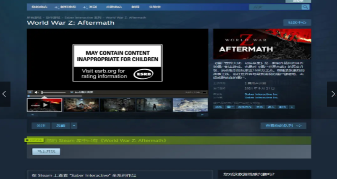337x179 pixels.
Task: Select the 多人 tag
Action: [271, 107]
